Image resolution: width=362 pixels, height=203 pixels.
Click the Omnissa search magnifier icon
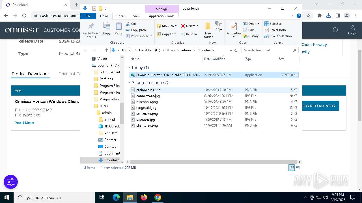[x=336, y=30]
